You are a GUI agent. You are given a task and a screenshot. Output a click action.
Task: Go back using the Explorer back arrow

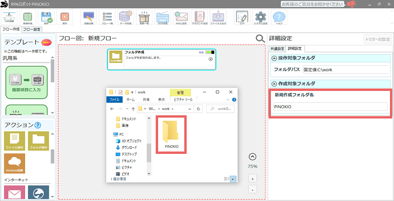pyautogui.click(x=112, y=109)
